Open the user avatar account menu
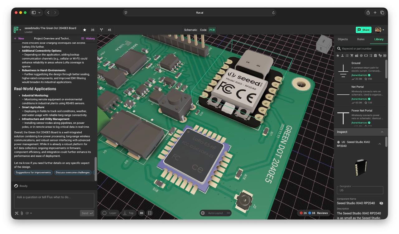 click(379, 30)
